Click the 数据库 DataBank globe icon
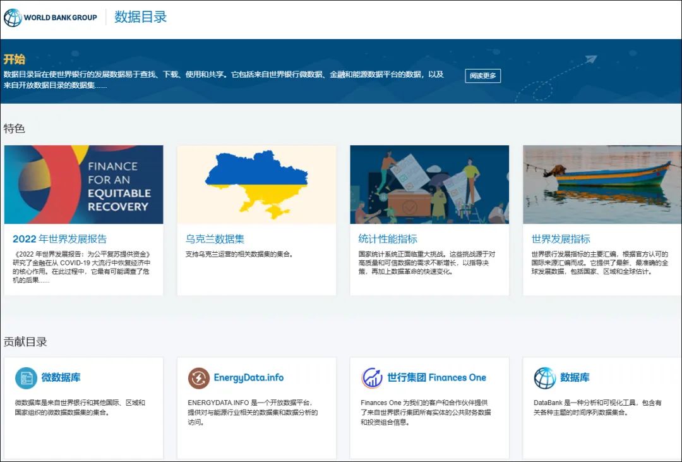682x462 pixels. coord(544,378)
